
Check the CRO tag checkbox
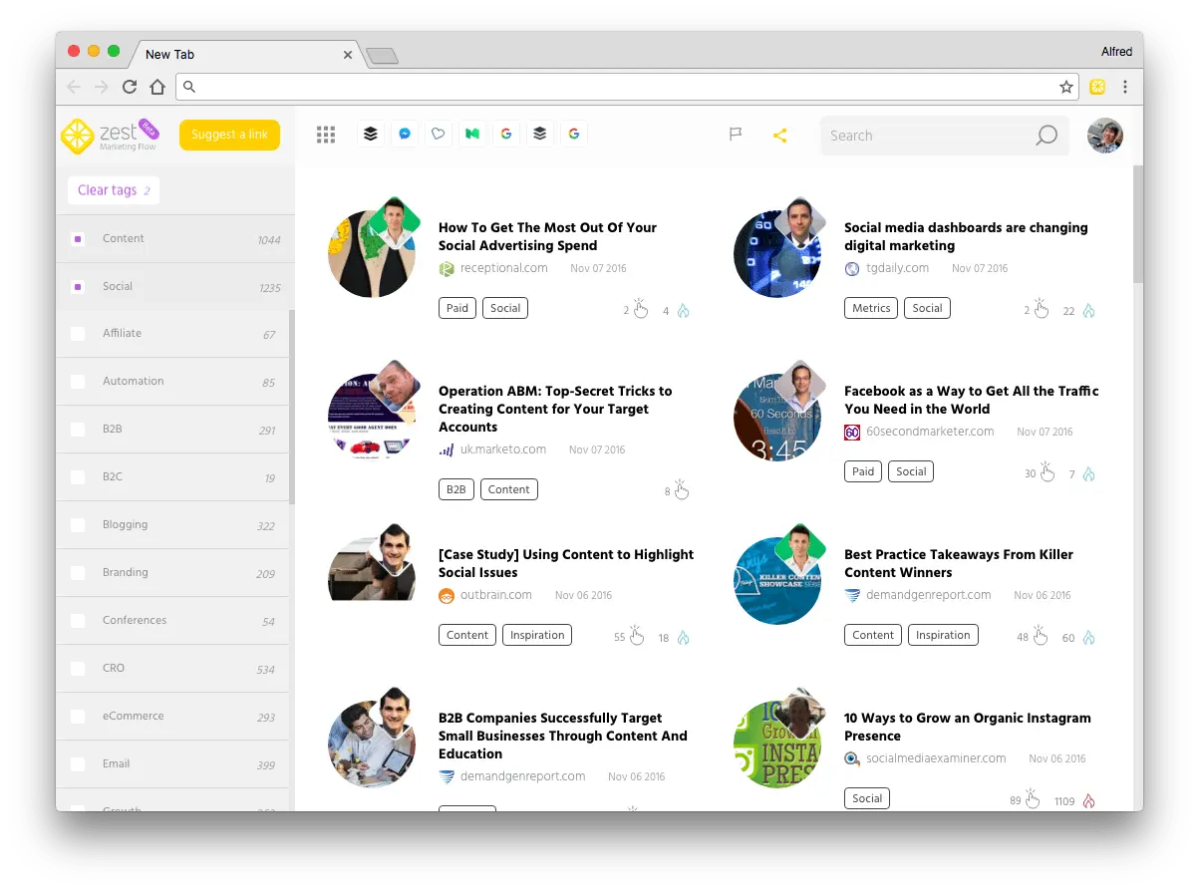tap(78, 669)
